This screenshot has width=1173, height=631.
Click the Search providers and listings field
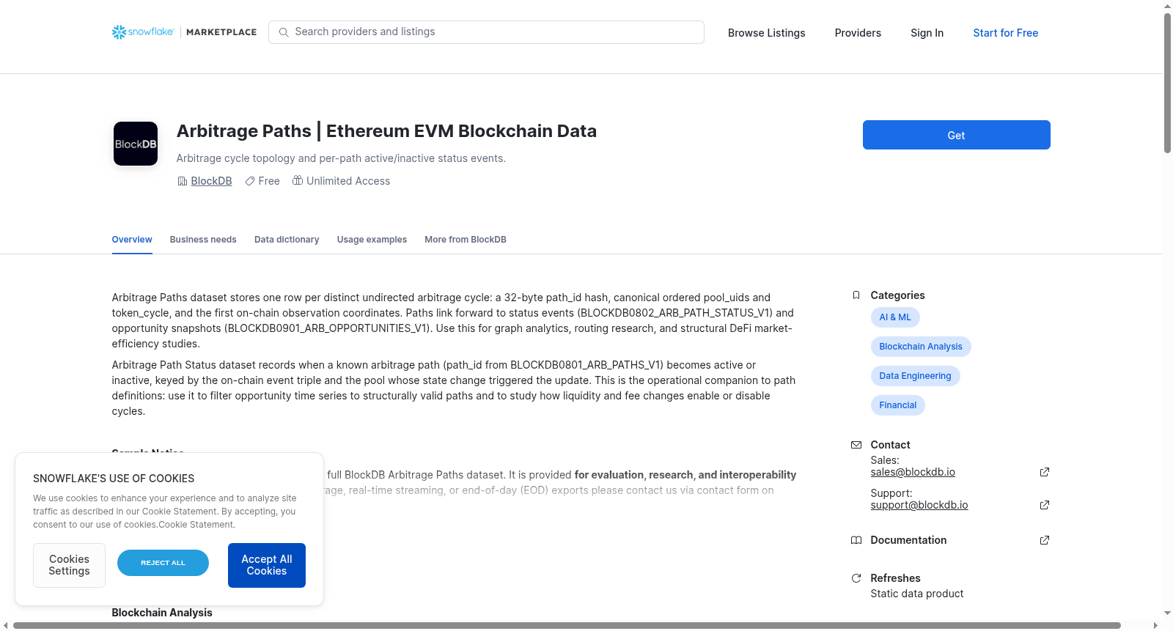pos(486,32)
